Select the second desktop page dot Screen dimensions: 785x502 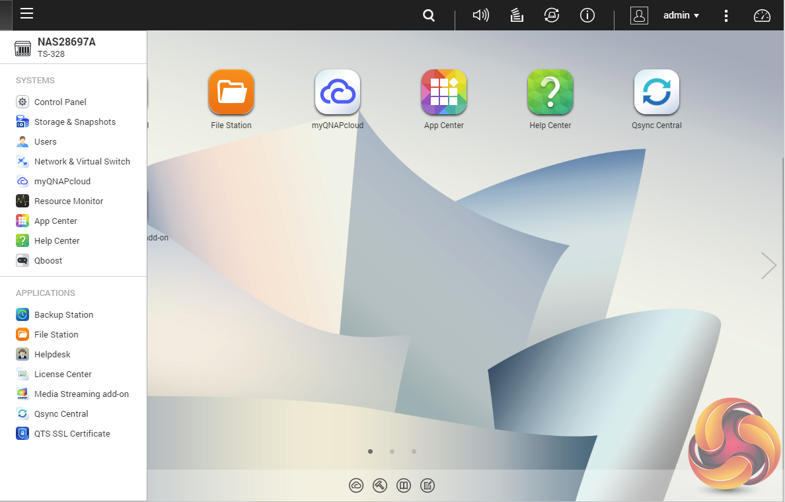click(392, 451)
